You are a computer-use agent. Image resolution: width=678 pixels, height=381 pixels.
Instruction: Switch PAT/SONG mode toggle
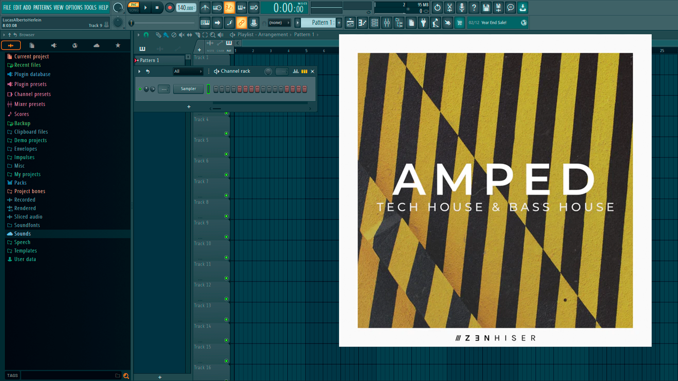tap(134, 7)
